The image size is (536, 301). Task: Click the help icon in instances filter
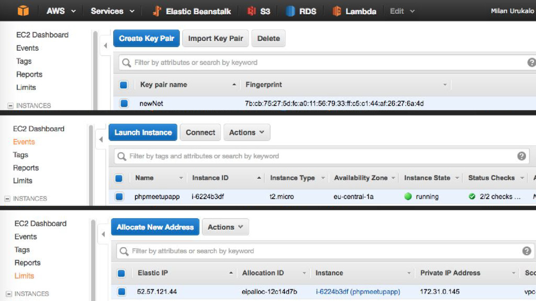521,156
